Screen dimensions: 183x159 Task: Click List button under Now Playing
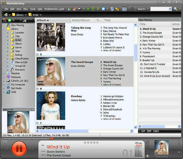click(x=143, y=131)
